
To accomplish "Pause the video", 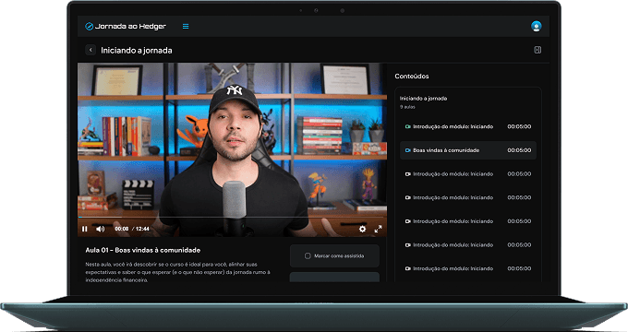I will [85, 229].
